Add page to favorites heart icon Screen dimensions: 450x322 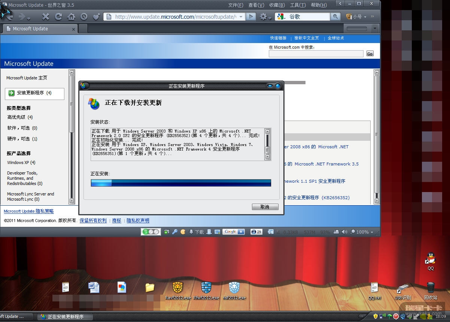[97, 16]
